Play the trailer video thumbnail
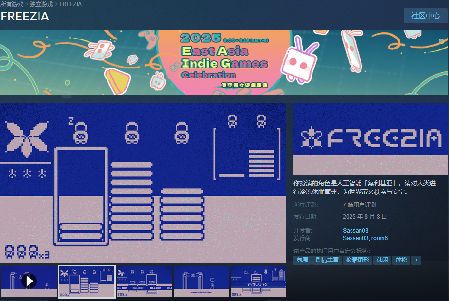The image size is (449, 301). (x=29, y=281)
